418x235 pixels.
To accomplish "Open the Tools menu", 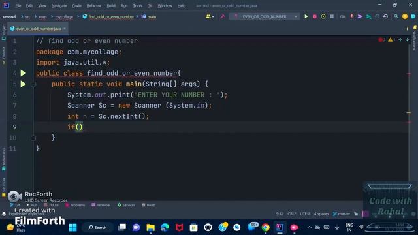I will click(x=138, y=6).
